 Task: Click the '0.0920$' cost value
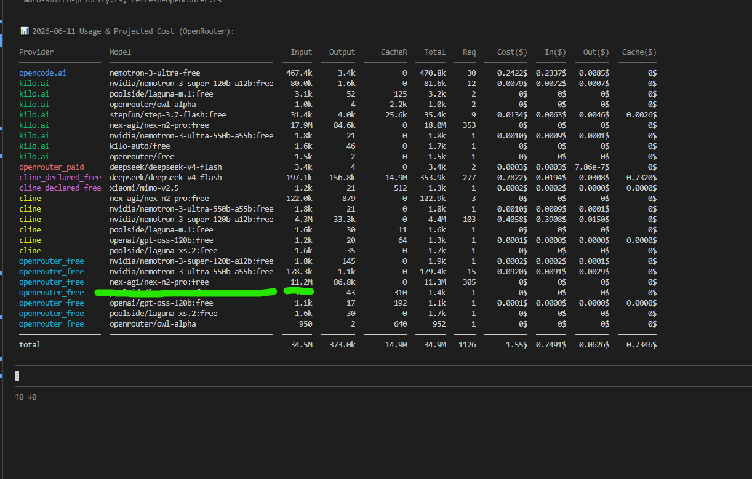tap(512, 272)
